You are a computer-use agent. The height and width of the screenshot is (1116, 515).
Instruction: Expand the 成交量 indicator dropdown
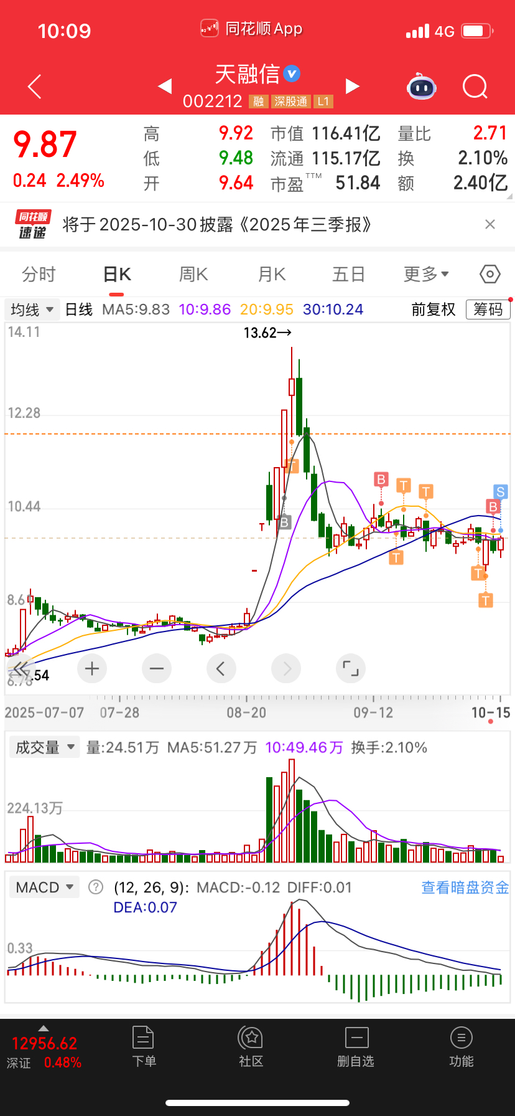[x=44, y=747]
